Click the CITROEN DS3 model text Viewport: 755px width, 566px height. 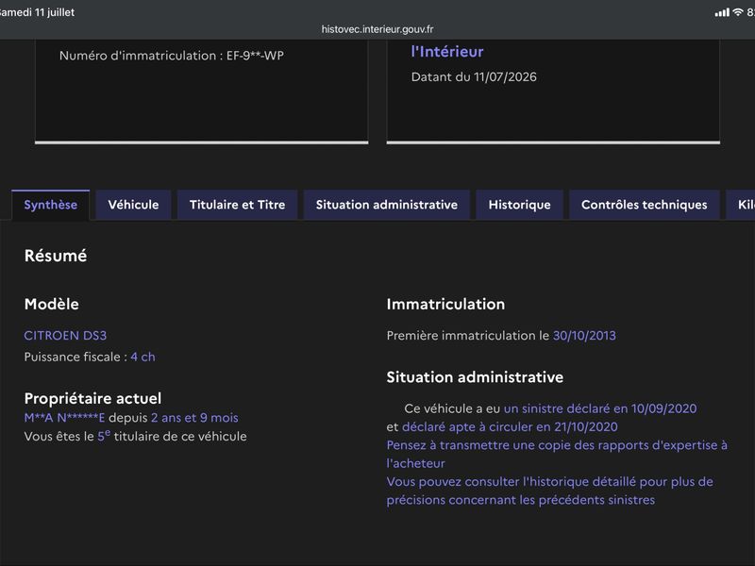(x=65, y=336)
